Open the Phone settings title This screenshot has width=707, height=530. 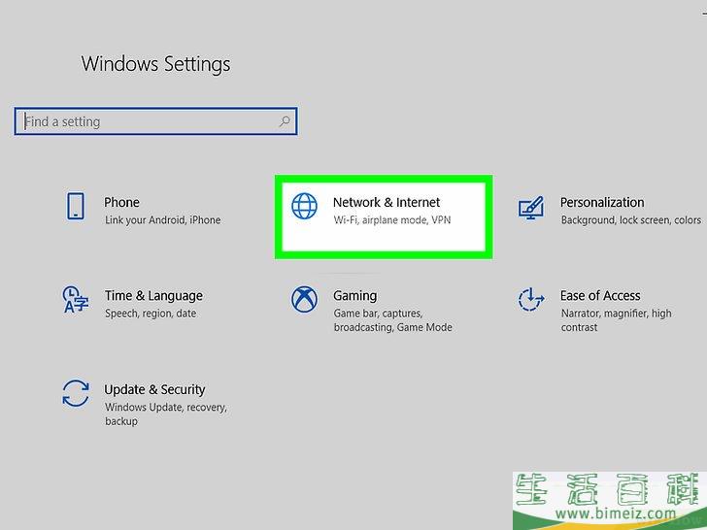click(121, 202)
